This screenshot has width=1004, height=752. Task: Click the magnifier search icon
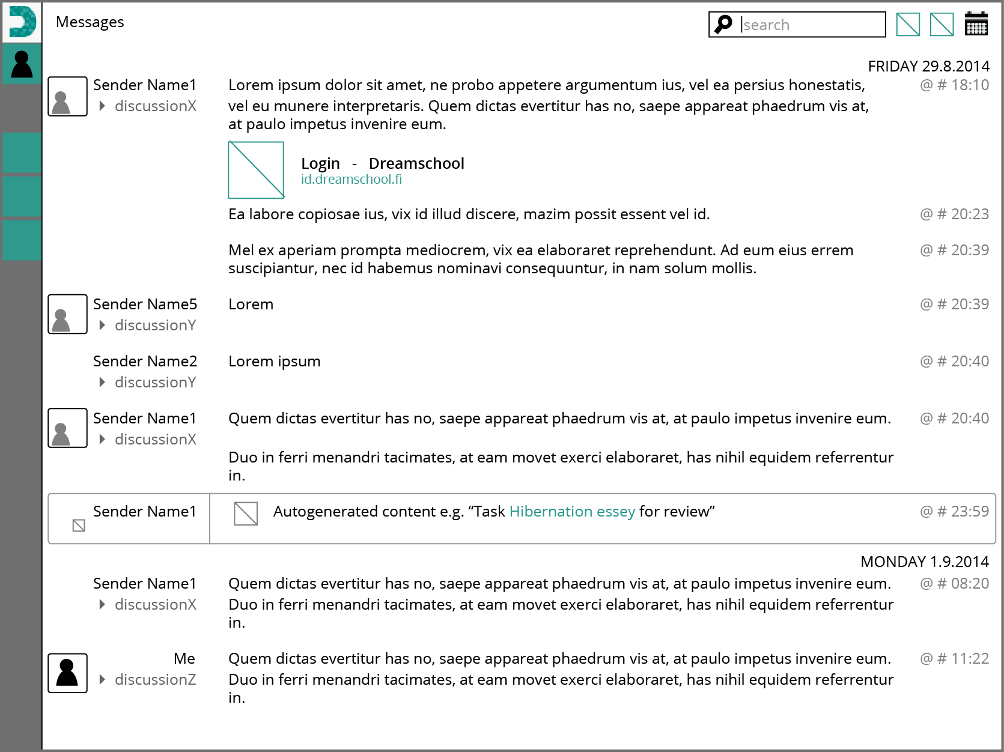(x=723, y=25)
